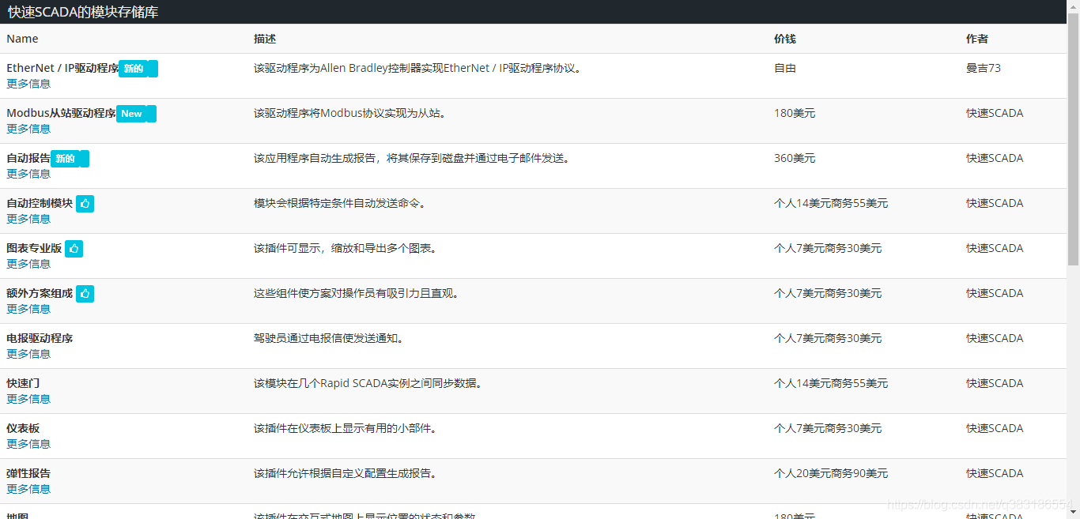Open 更多信息 under Modbus从站驱动程序

(x=28, y=129)
